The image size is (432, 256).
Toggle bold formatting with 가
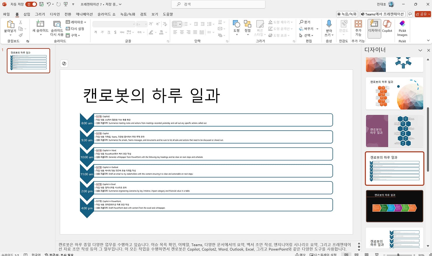tap(95, 32)
